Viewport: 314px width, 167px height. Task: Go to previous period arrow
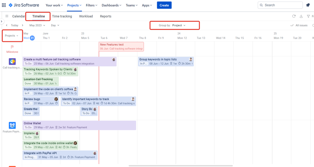[7, 25]
